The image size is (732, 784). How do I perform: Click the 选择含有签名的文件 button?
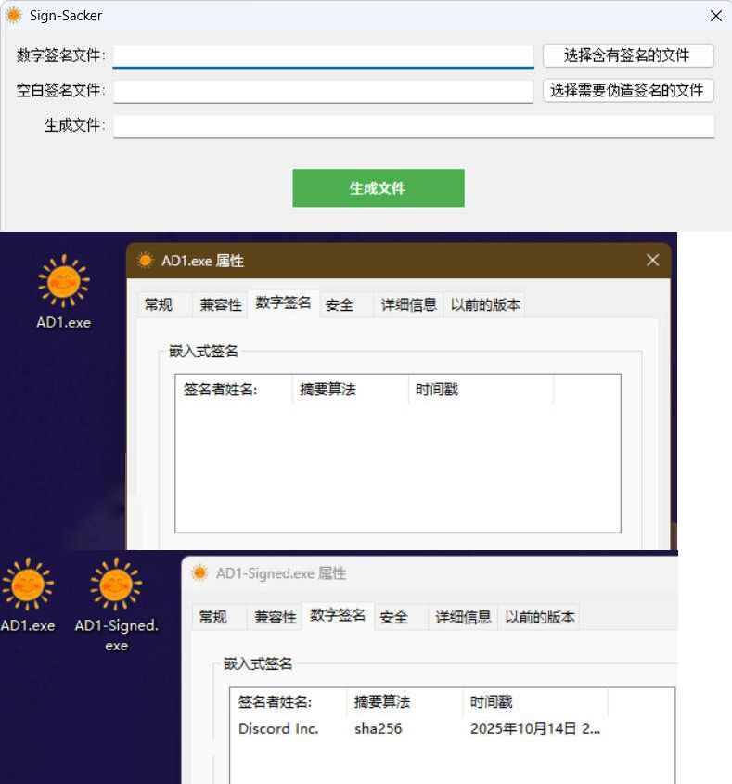(627, 56)
